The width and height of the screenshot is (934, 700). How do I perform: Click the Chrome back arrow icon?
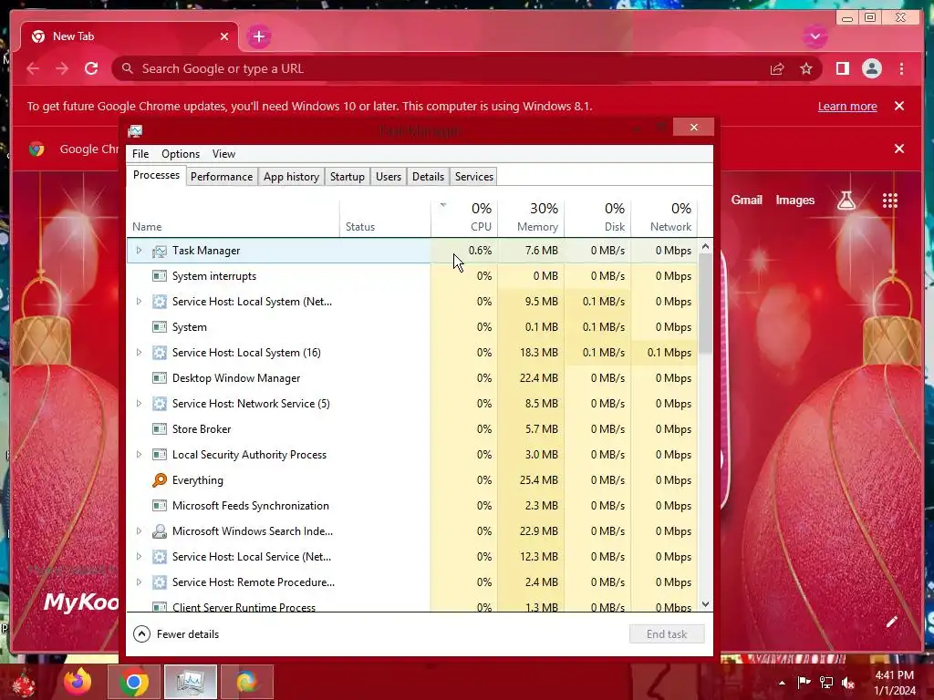tap(33, 68)
